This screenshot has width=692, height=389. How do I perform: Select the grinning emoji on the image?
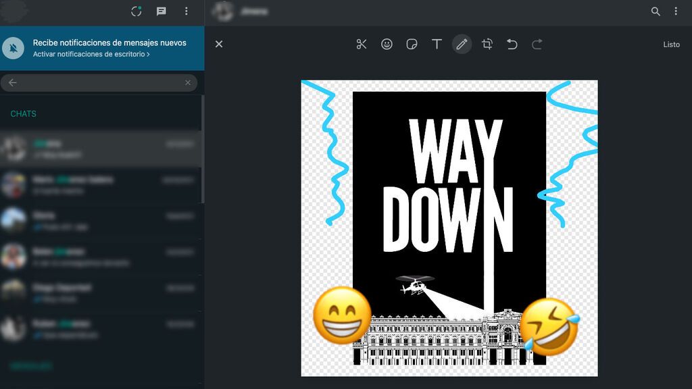point(342,315)
